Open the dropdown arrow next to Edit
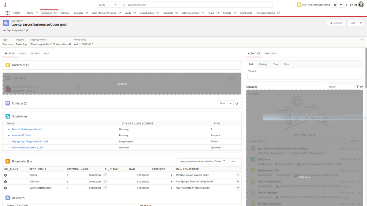The height and width of the screenshot is (206, 367). pyautogui.click(x=361, y=23)
